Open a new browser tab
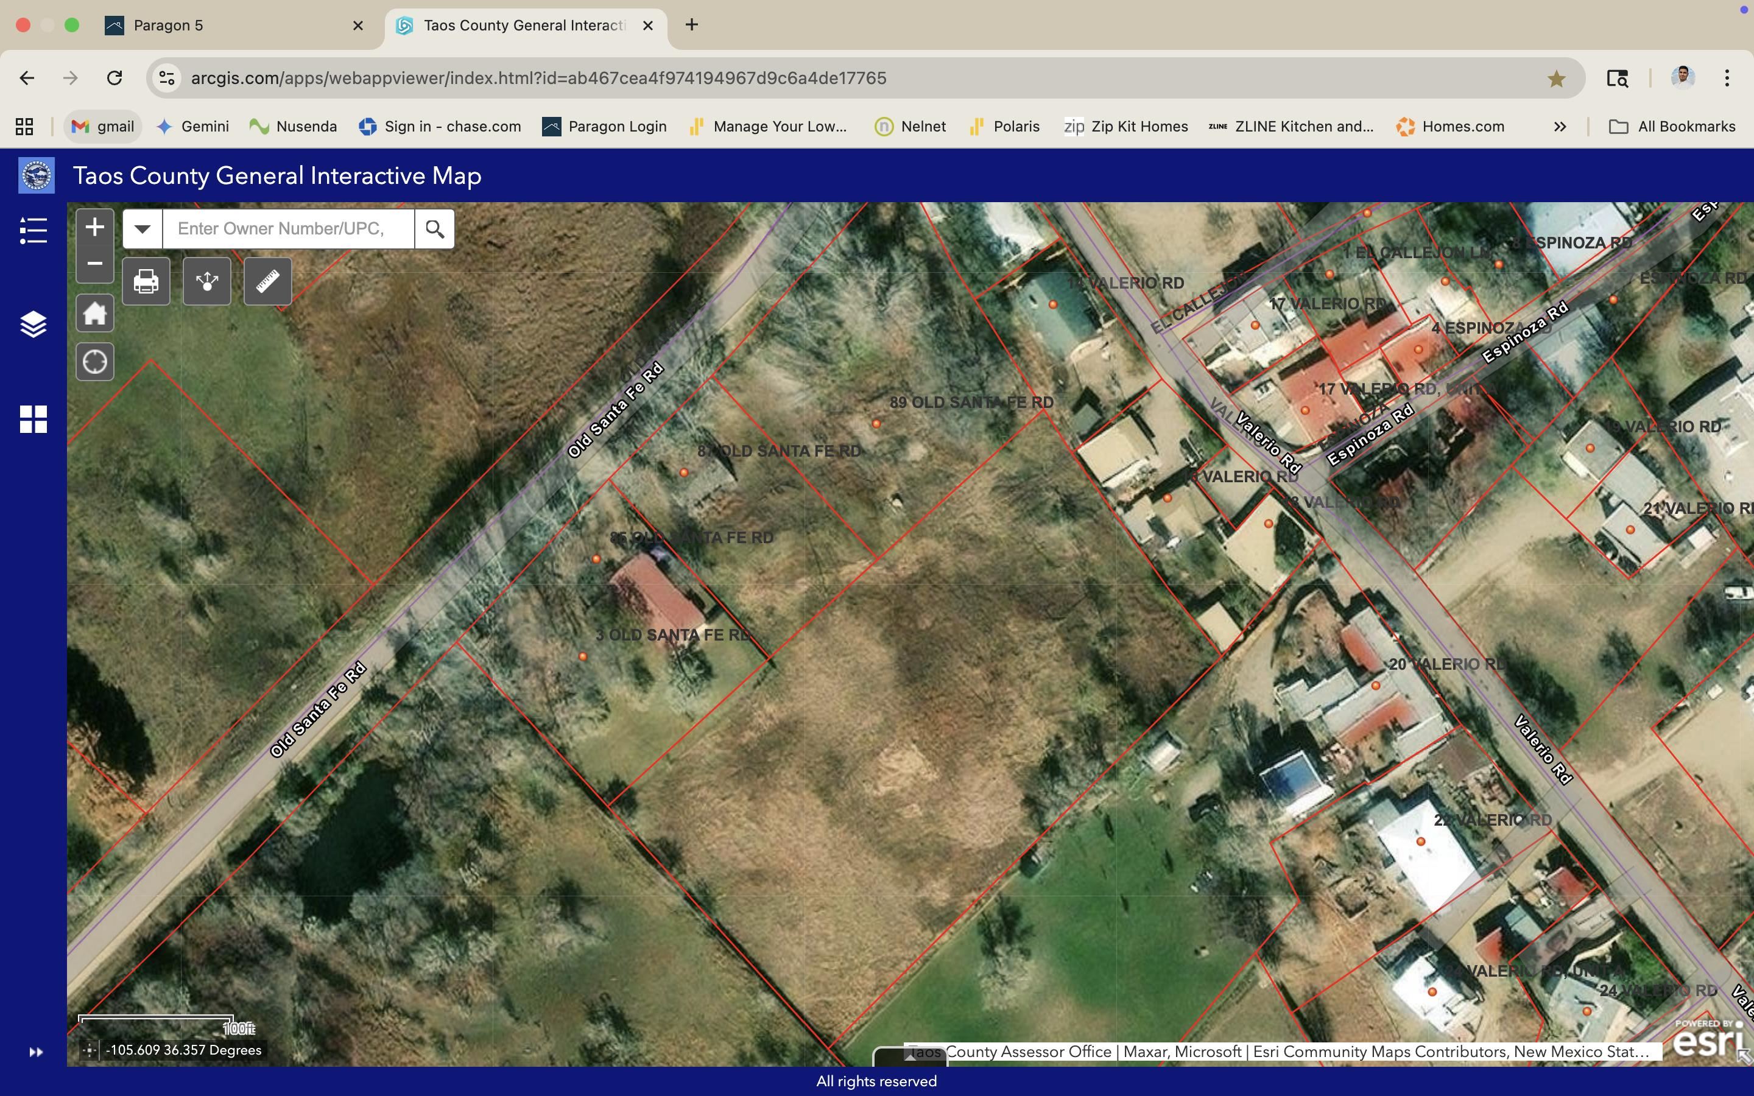 691,26
